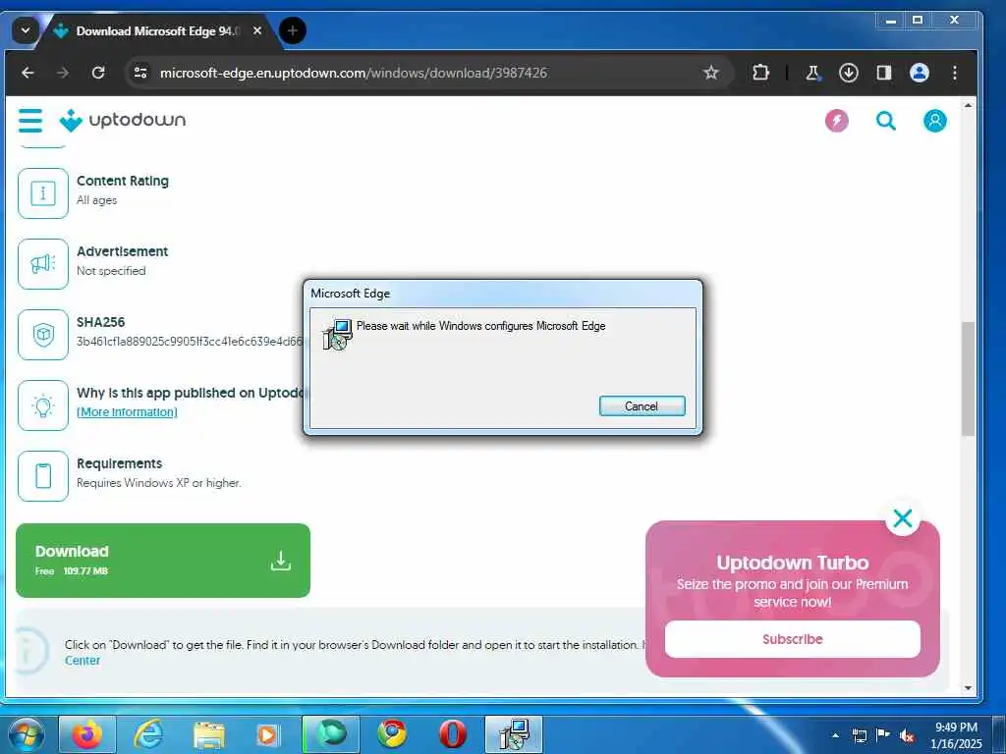Open the clock showing 9:49 PM
The height and width of the screenshot is (754, 1006).
[x=956, y=735]
